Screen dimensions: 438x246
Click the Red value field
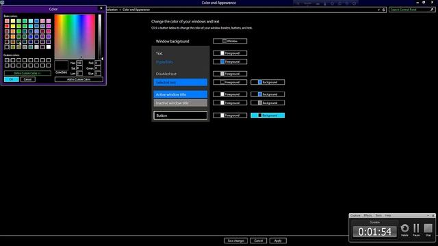coord(98,63)
